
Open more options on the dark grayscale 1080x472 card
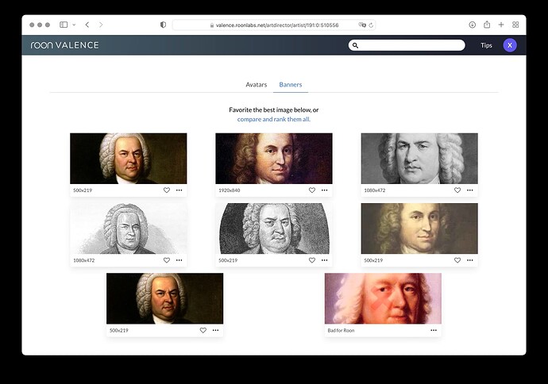pyautogui.click(x=470, y=190)
